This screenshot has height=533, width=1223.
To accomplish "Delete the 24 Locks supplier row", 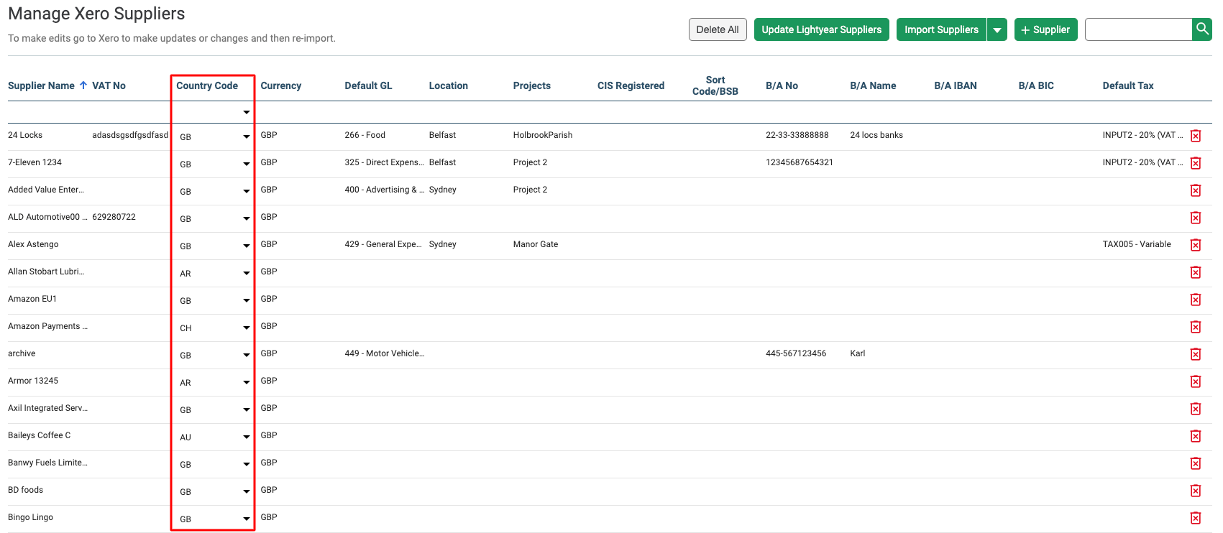I will point(1196,136).
